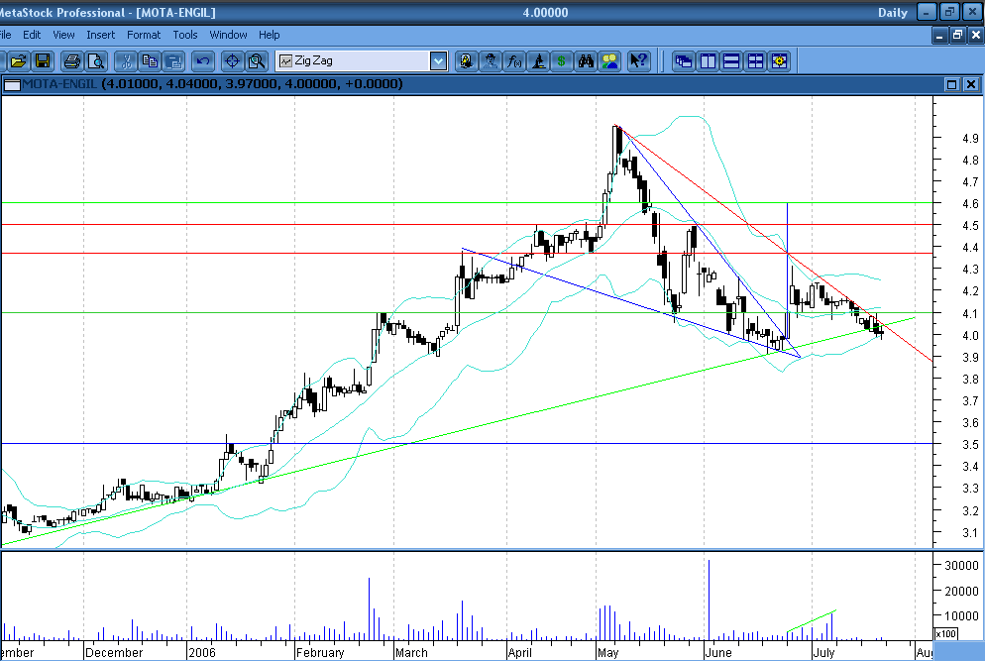Open the View menu

coord(63,36)
